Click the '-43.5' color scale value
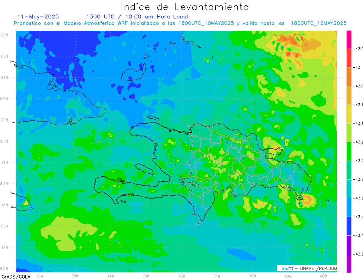The width and height of the screenshot is (363, 280). click(359, 254)
